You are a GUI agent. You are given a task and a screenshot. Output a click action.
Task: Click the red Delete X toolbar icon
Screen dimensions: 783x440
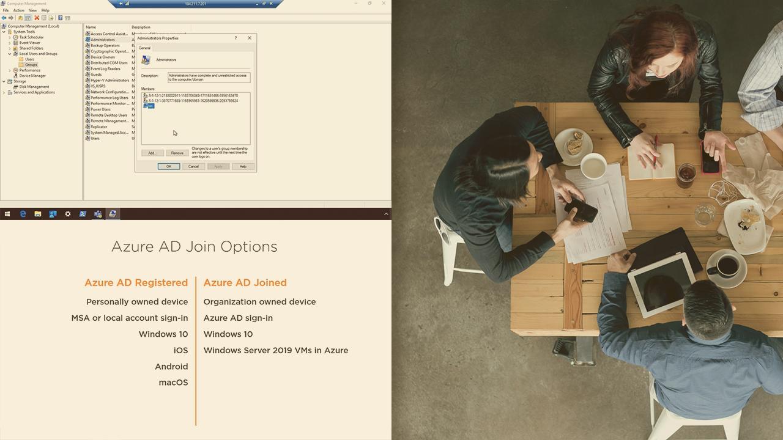tap(37, 18)
